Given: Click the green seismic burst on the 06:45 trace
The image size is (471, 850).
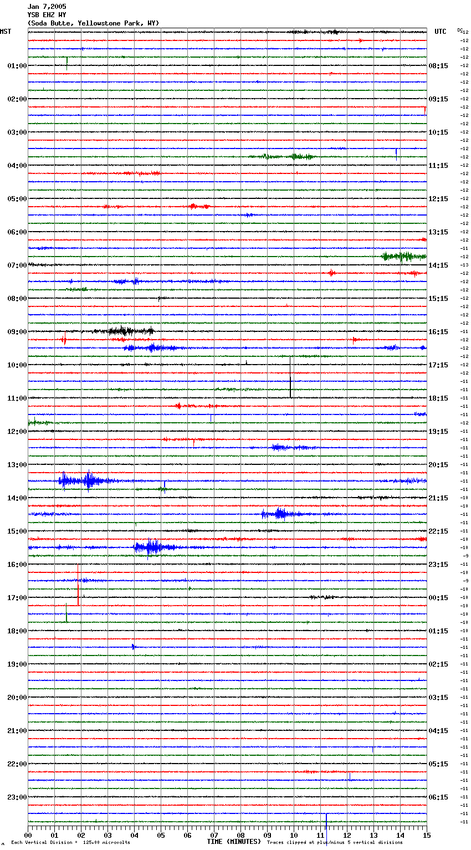Looking at the screenshot, I should [x=403, y=256].
